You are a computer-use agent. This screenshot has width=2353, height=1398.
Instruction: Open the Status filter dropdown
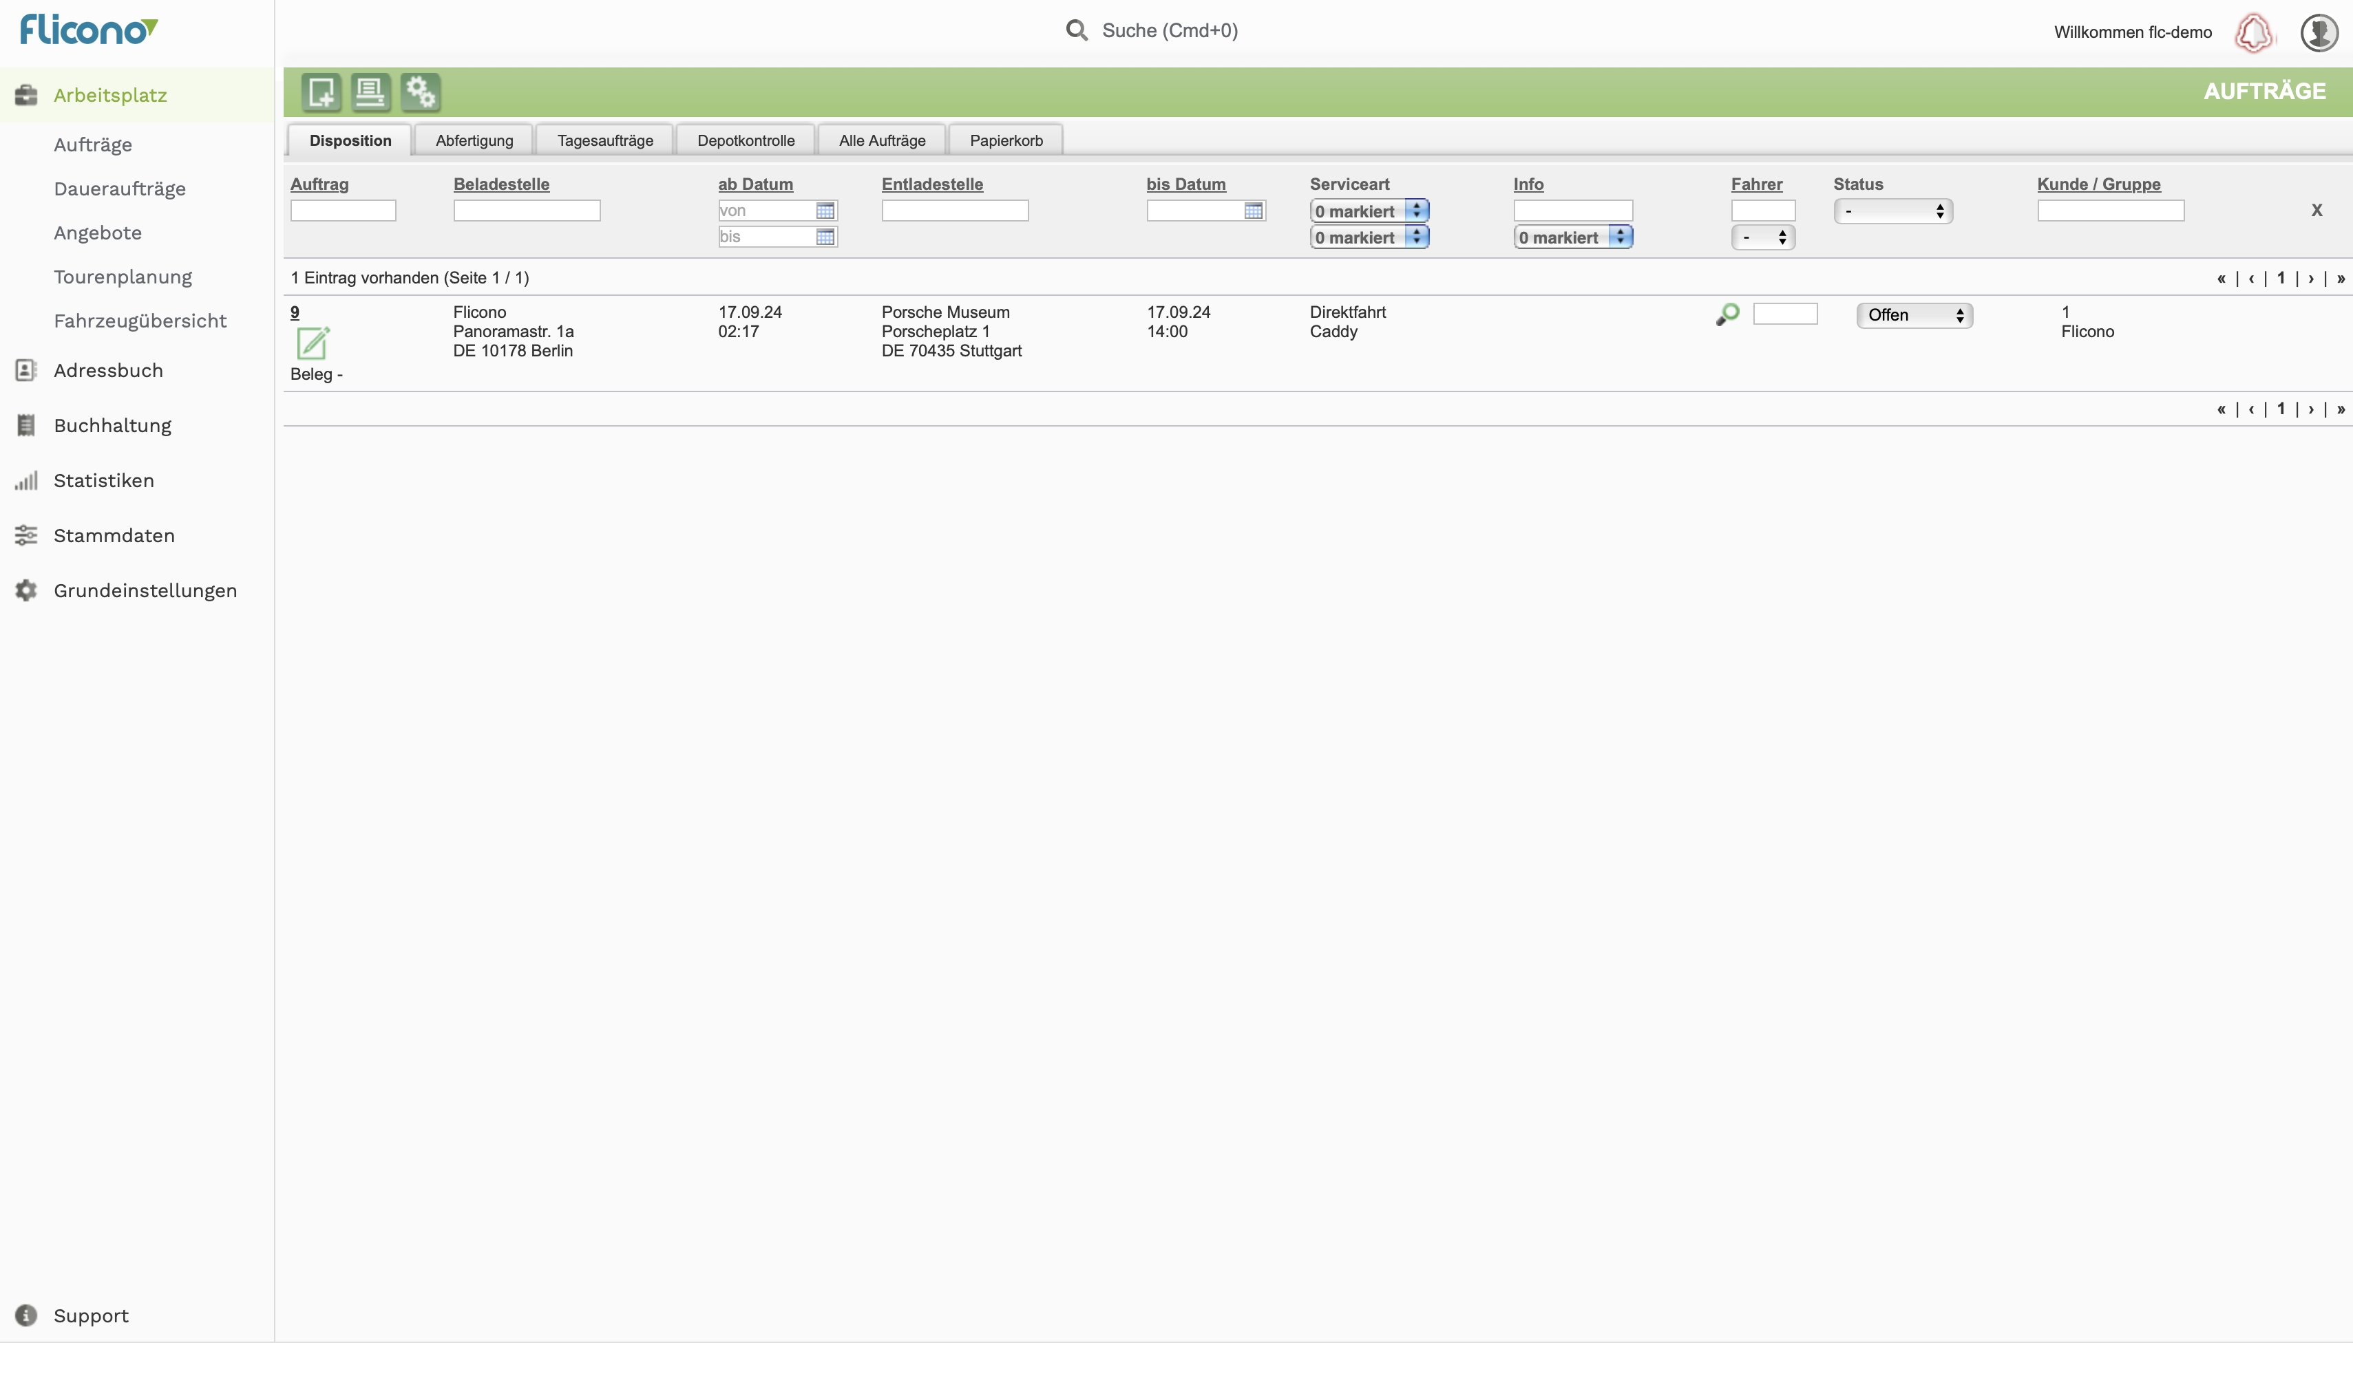[x=1892, y=211]
